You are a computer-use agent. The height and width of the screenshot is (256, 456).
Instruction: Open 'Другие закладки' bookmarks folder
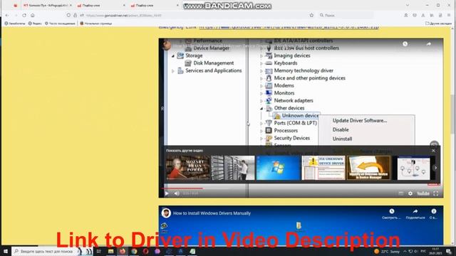(x=439, y=23)
